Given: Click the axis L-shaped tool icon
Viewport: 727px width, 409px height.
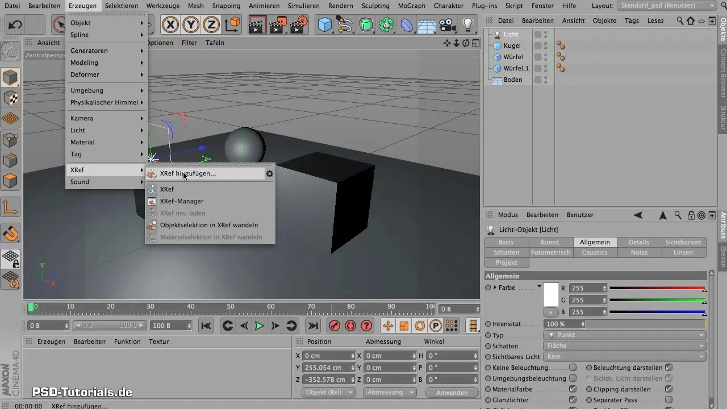Looking at the screenshot, I should pyautogui.click(x=11, y=207).
